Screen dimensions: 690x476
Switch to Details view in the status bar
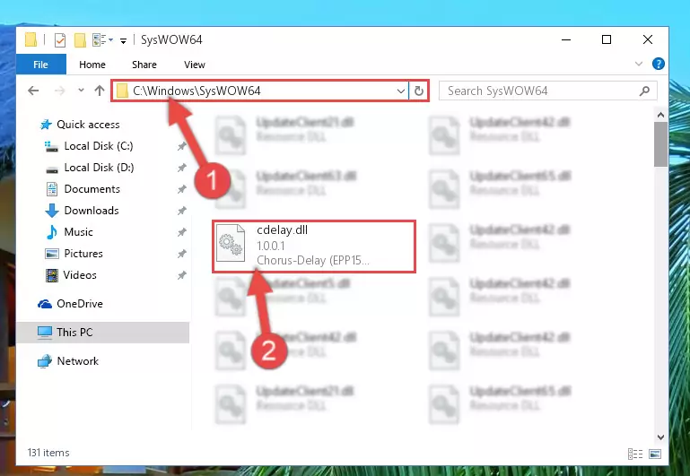tap(635, 454)
